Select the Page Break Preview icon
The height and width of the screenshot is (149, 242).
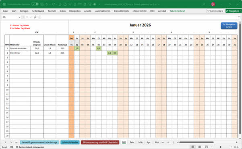coord(206,147)
